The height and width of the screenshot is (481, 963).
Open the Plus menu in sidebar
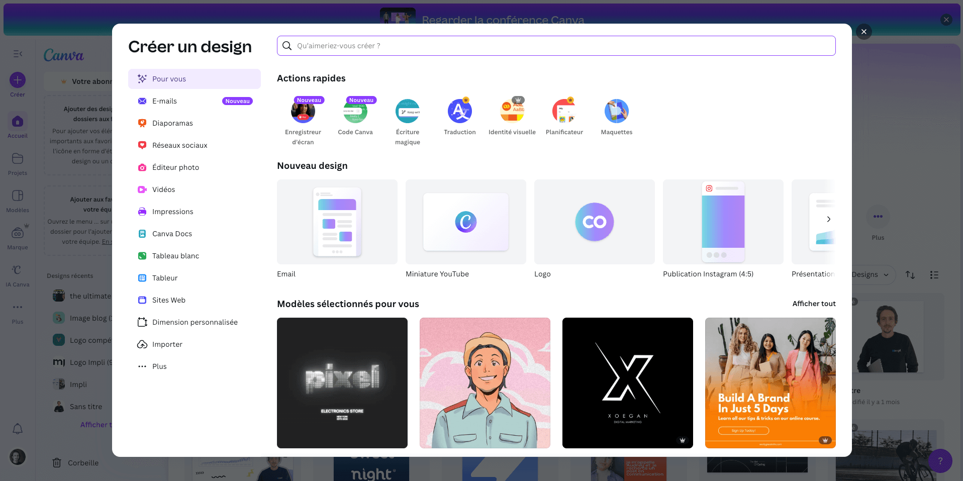click(x=18, y=312)
